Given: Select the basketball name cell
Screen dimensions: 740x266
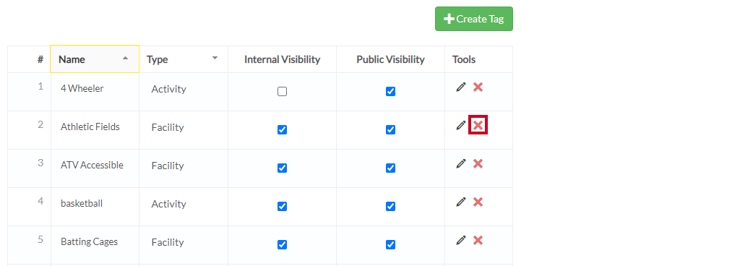Looking at the screenshot, I should coord(95,207).
